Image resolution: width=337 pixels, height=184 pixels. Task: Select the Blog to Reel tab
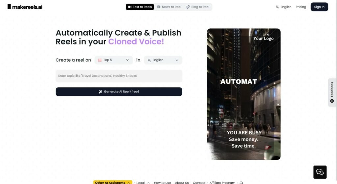point(198,7)
